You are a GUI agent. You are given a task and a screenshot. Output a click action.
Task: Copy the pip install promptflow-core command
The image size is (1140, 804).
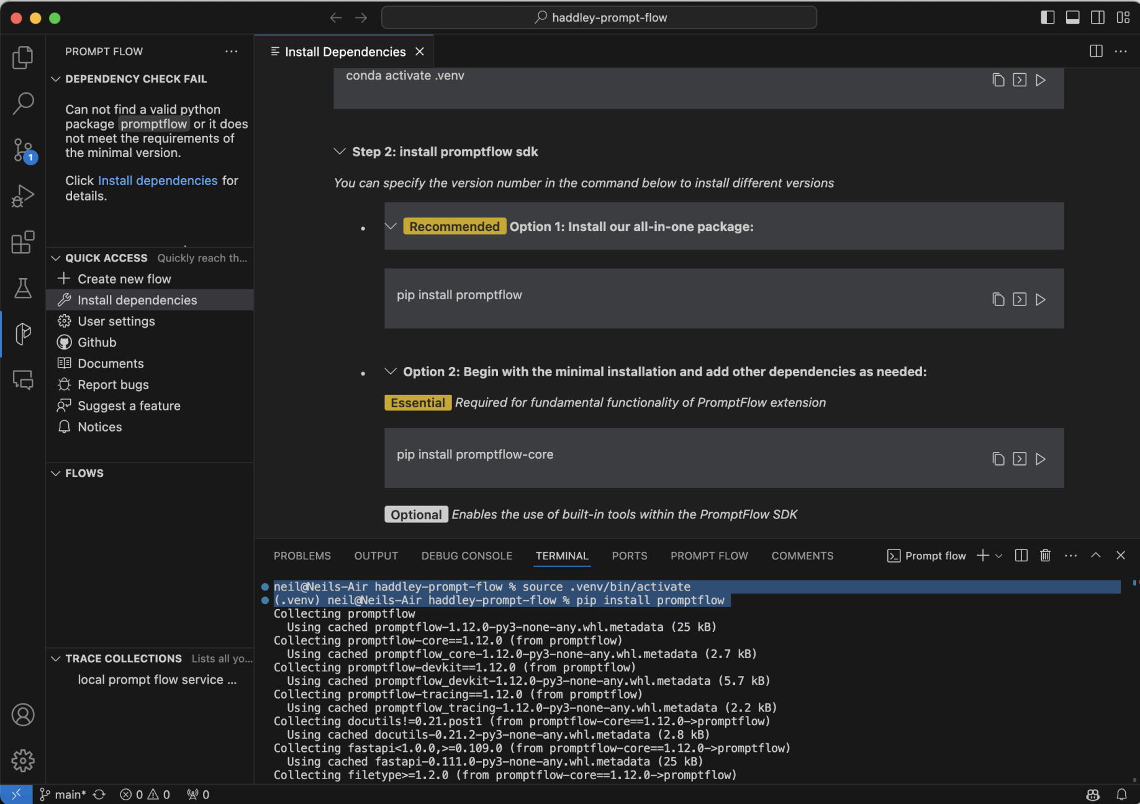click(998, 459)
